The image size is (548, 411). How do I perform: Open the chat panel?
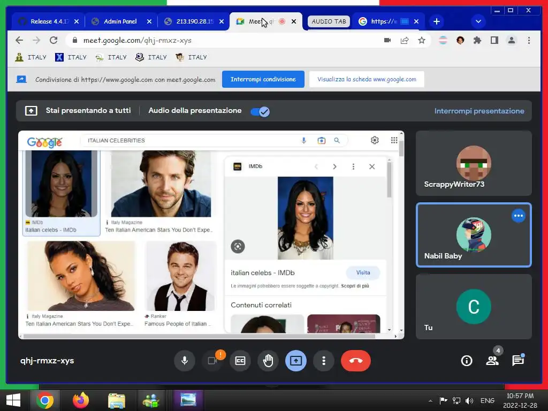518,361
